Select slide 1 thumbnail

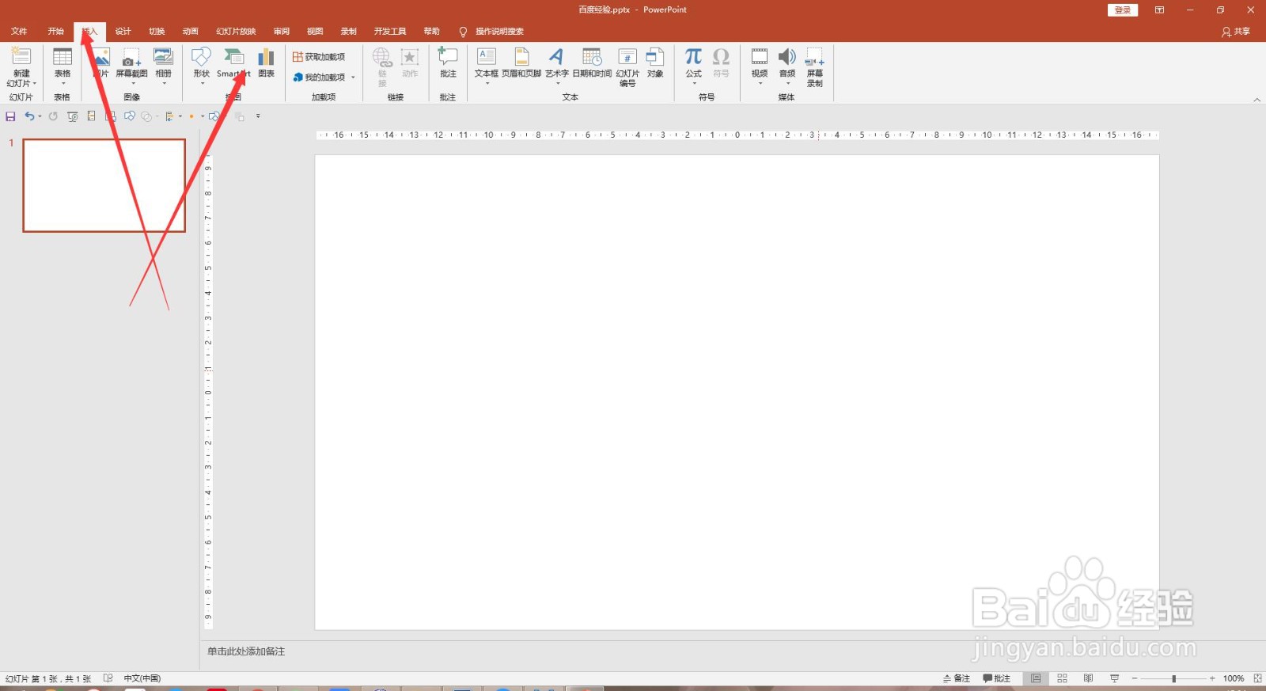coord(104,185)
